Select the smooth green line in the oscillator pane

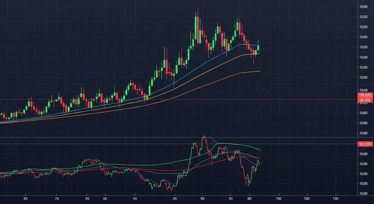pyautogui.click(x=239, y=144)
